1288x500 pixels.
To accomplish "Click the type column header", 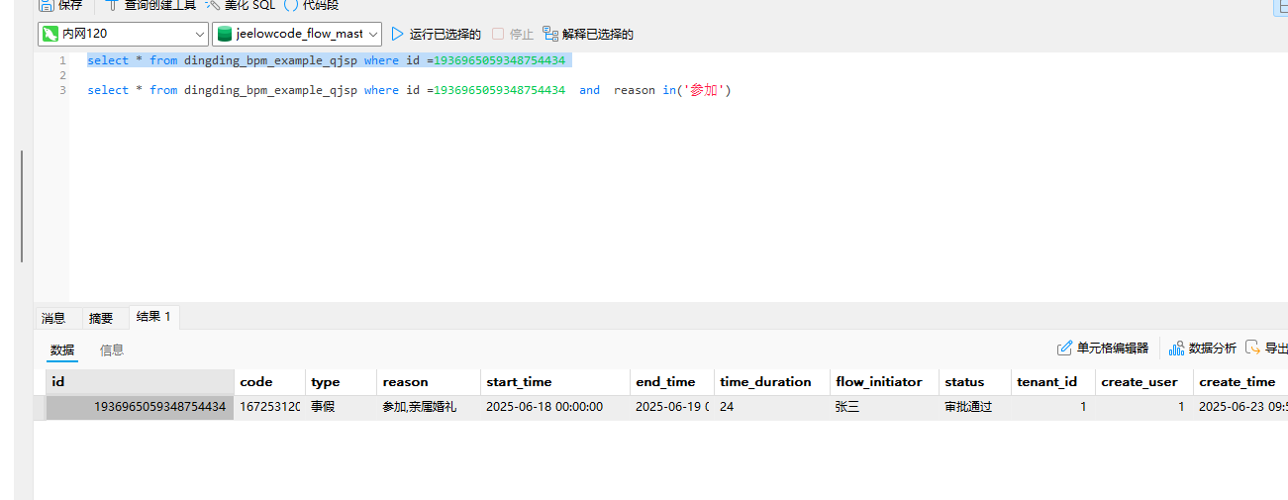I will click(341, 381).
